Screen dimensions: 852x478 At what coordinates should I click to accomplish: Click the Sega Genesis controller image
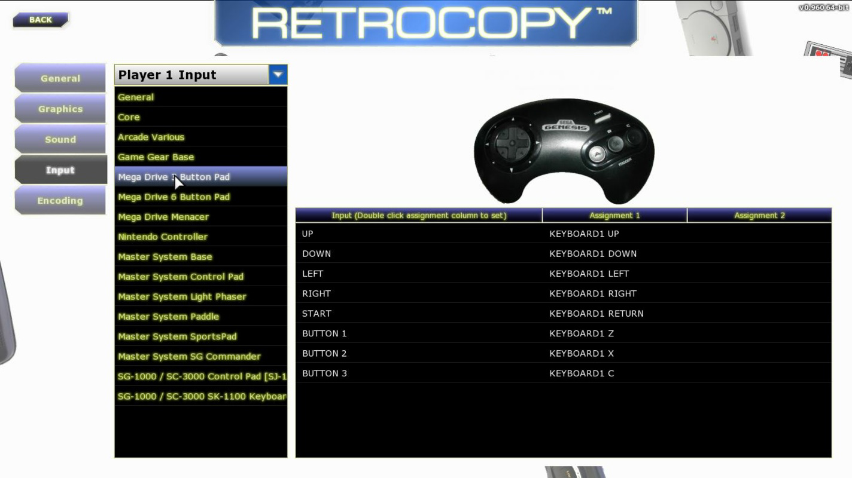coord(564,151)
